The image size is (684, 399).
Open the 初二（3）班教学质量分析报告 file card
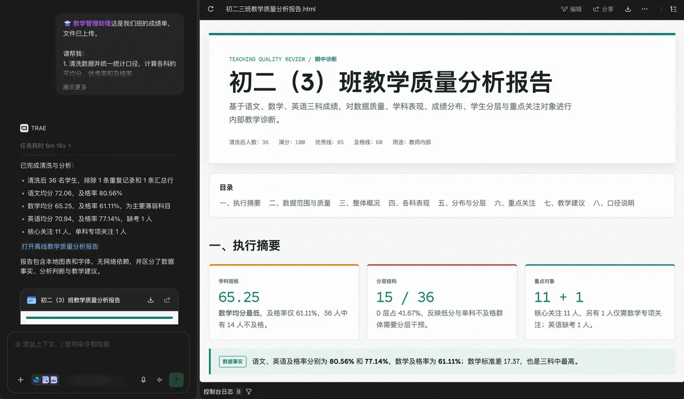pos(99,307)
